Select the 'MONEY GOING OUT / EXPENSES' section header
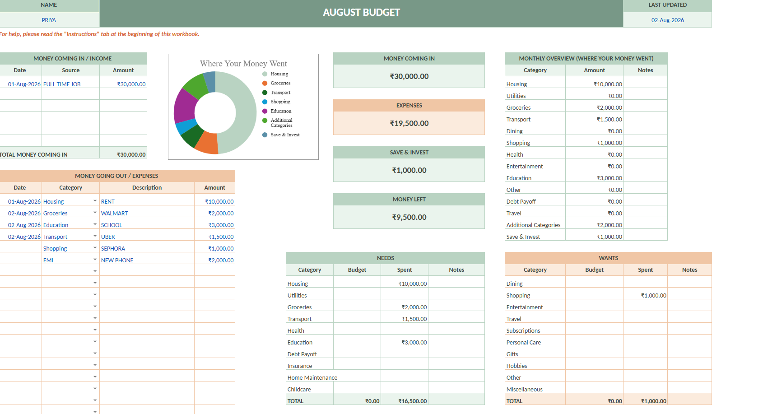Viewport: 777px width, 414px height. [x=117, y=176]
